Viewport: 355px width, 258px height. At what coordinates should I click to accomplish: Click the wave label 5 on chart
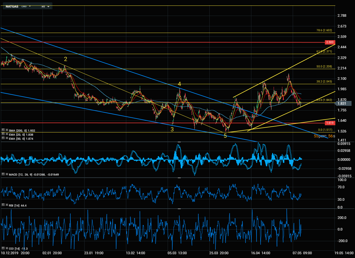tap(225, 136)
